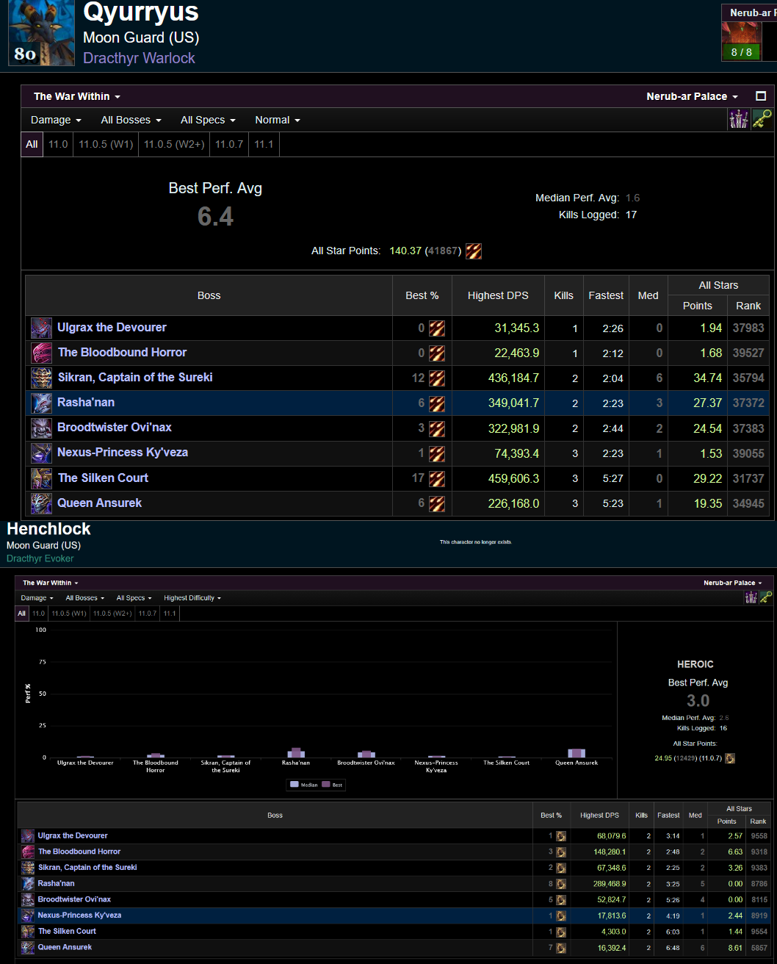Click the 459,606.3 DPS value in Silken Court row
The height and width of the screenshot is (964, 777).
pyautogui.click(x=513, y=478)
